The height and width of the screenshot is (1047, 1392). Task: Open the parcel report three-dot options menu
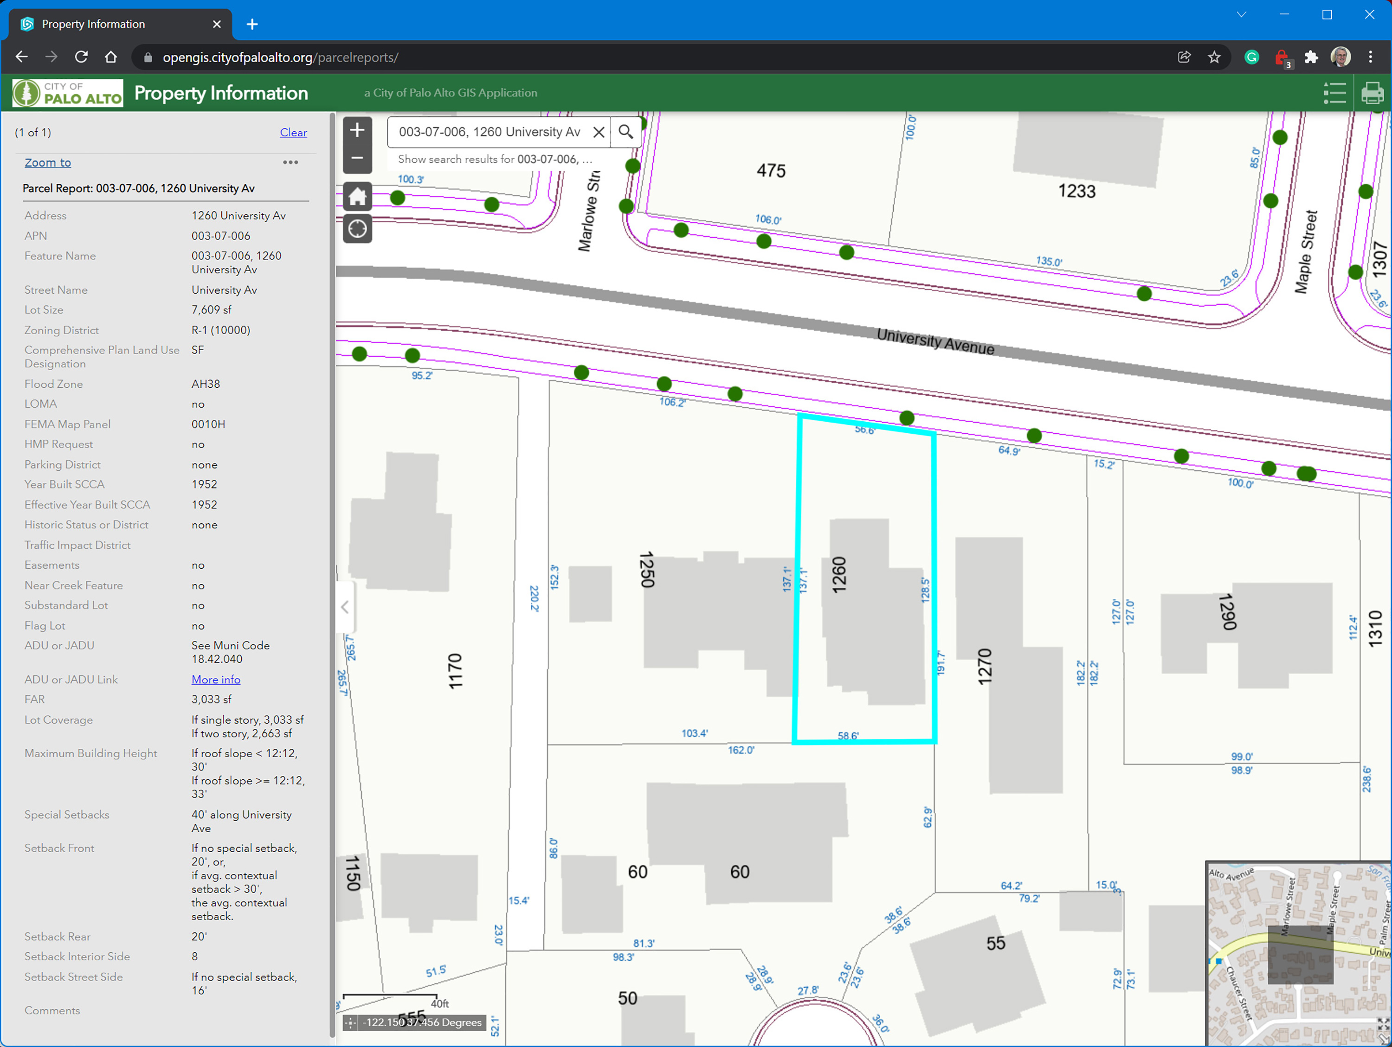(x=290, y=162)
